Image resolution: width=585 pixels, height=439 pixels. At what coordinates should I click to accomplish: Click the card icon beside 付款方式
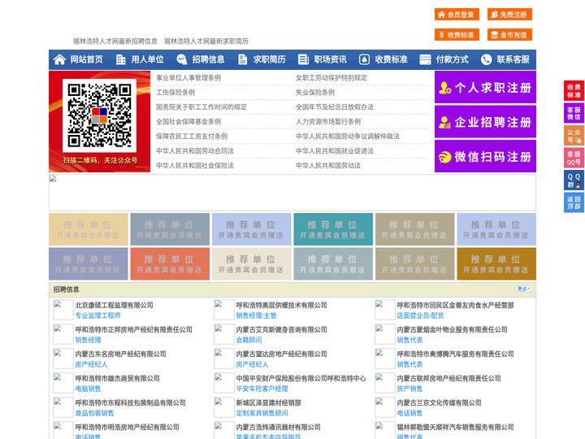coord(425,59)
